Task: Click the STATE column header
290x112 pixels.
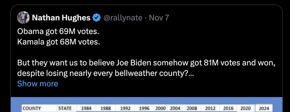Action: click(x=65, y=108)
